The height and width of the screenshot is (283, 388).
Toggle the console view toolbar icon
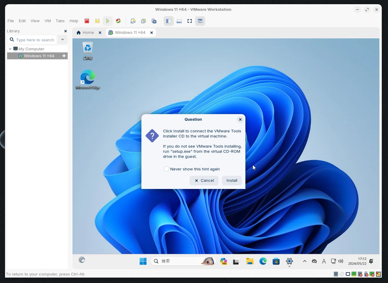(x=200, y=21)
